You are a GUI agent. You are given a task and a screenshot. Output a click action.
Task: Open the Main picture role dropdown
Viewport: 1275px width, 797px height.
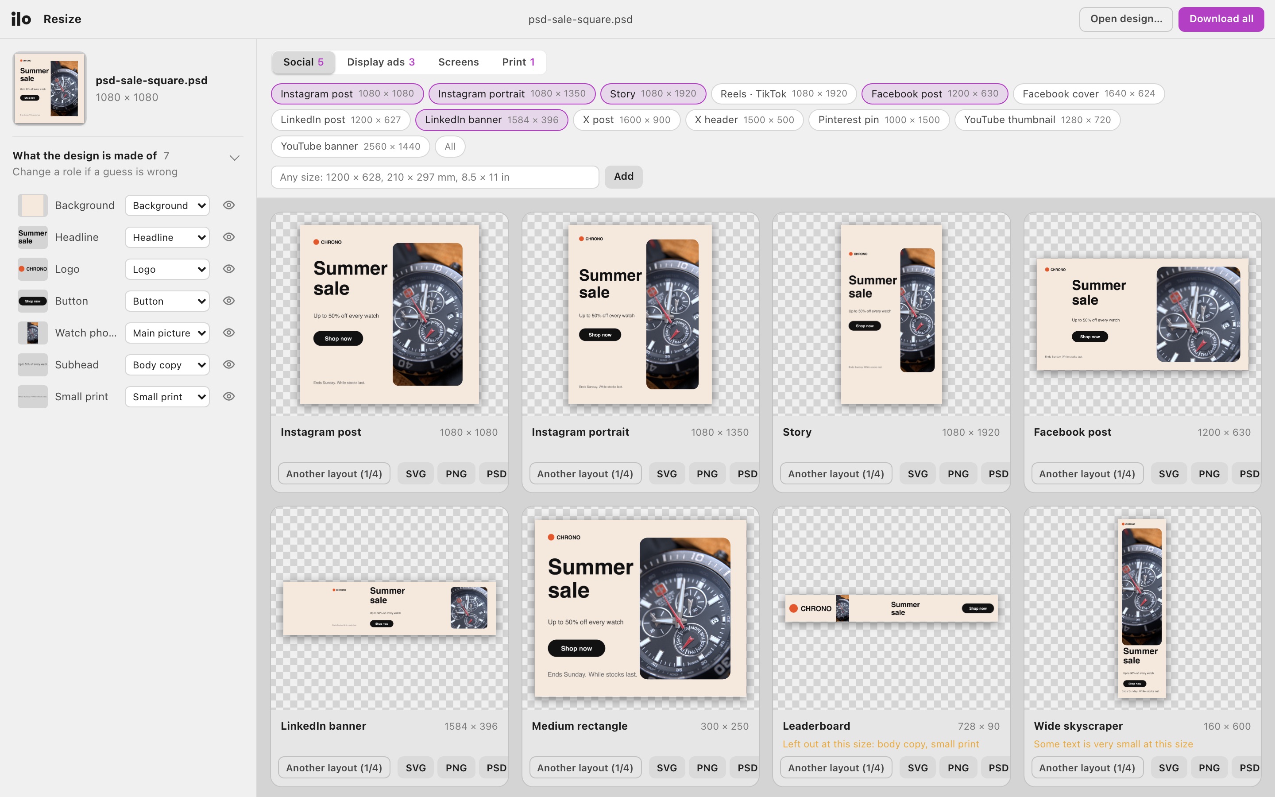tap(167, 333)
